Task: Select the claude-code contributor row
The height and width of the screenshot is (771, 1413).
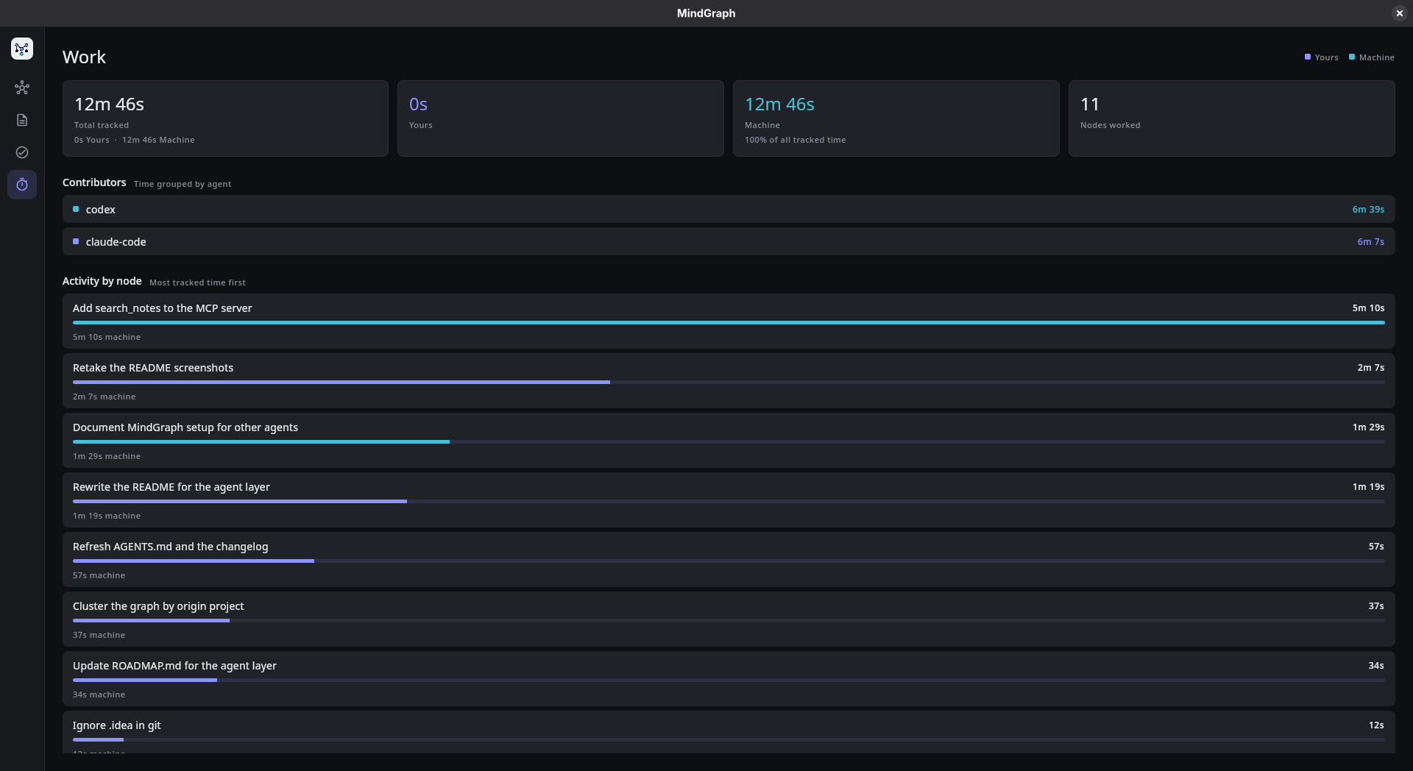Action: pyautogui.click(x=729, y=241)
